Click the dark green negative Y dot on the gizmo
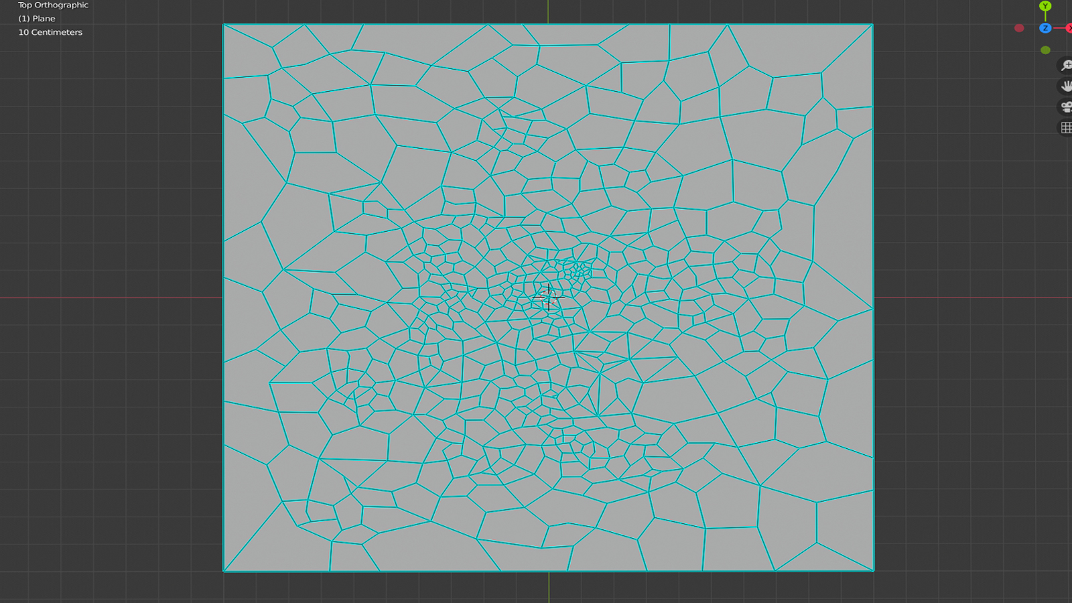Image resolution: width=1072 pixels, height=603 pixels. [x=1045, y=50]
